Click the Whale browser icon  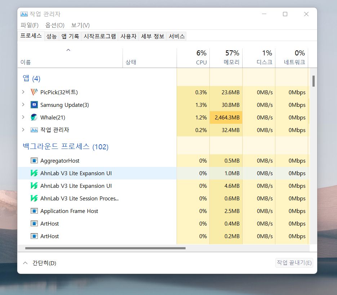click(34, 117)
